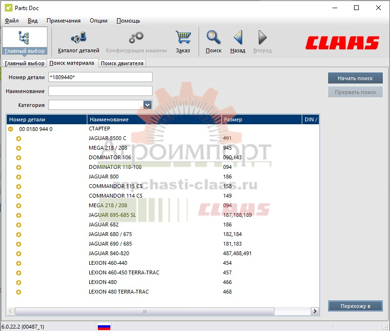Expand the MEGA 218 / 208 row with size 945
Image resolution: width=390 pixels, height=331 pixels.
point(19,148)
